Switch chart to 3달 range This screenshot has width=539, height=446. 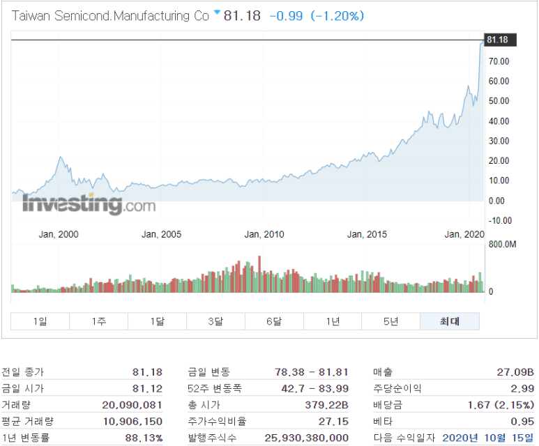pyautogui.click(x=215, y=321)
